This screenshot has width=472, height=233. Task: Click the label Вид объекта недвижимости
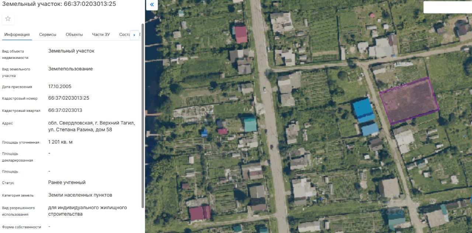pos(15,54)
